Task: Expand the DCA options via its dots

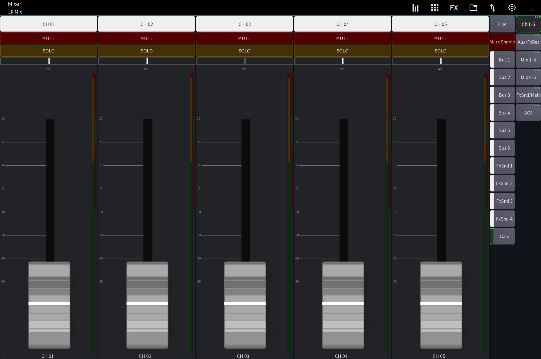Action: point(537,105)
